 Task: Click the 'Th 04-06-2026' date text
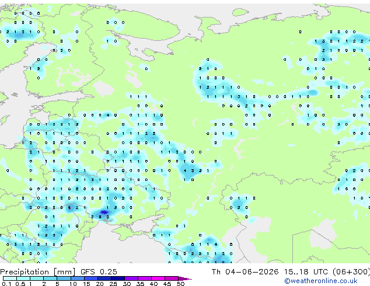(x=245, y=271)
